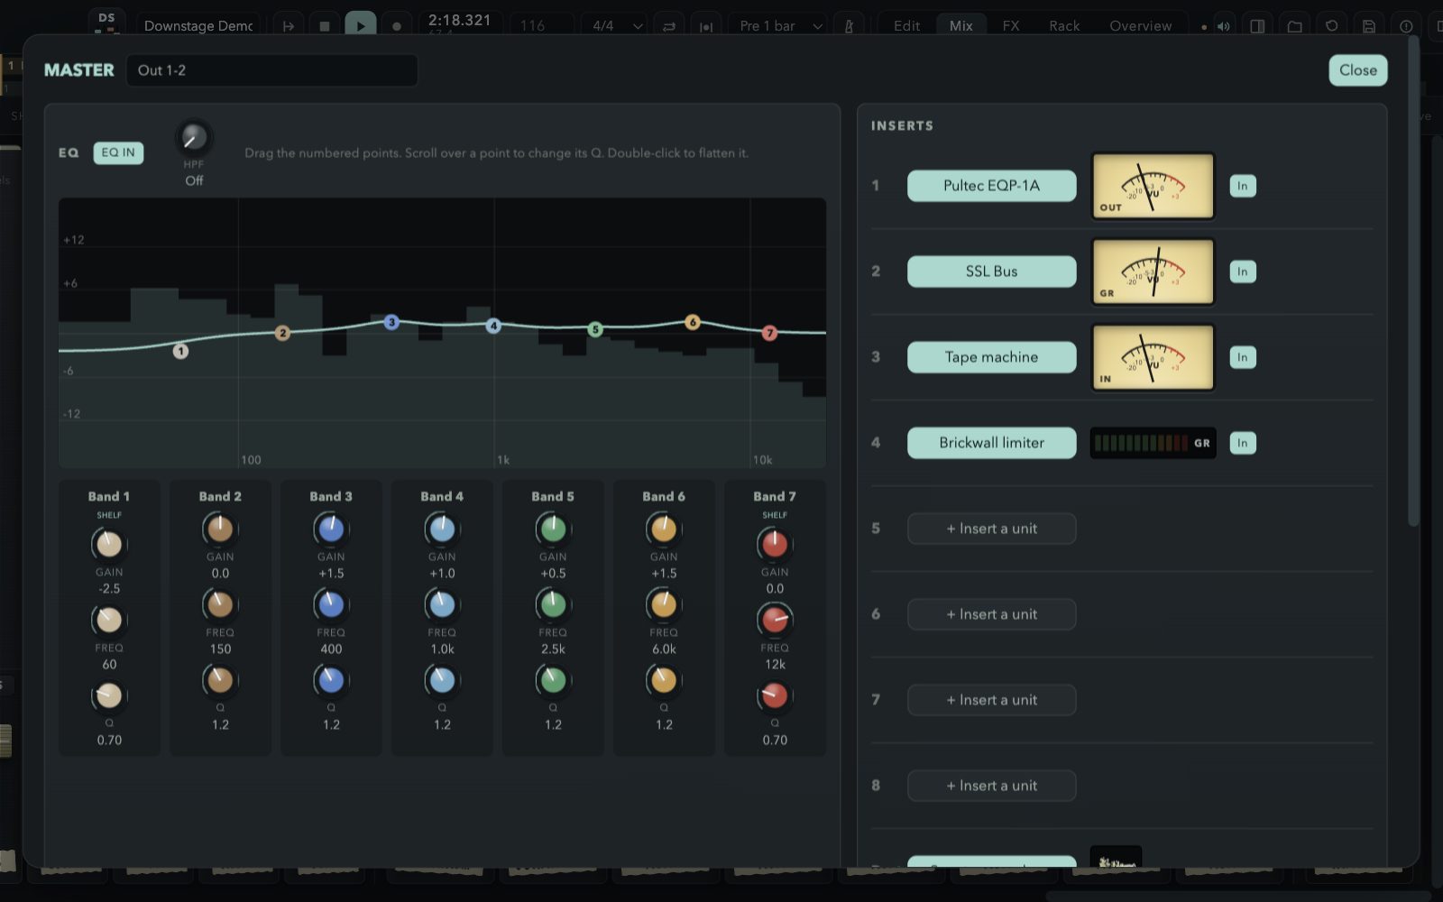Click the return-to-start transport icon
Screen dimensions: 1443x902
289,25
